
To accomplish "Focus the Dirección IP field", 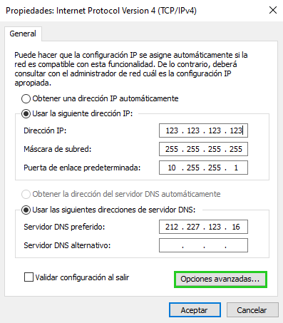I will [203, 130].
